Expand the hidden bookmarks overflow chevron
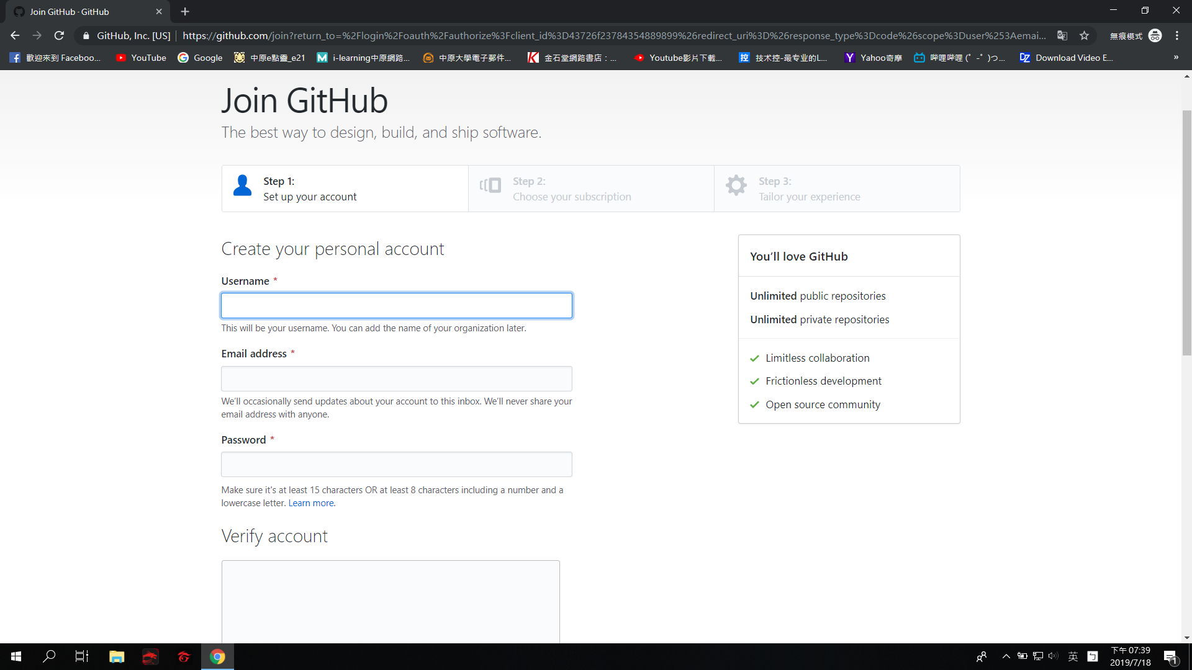1192x670 pixels. (x=1176, y=57)
